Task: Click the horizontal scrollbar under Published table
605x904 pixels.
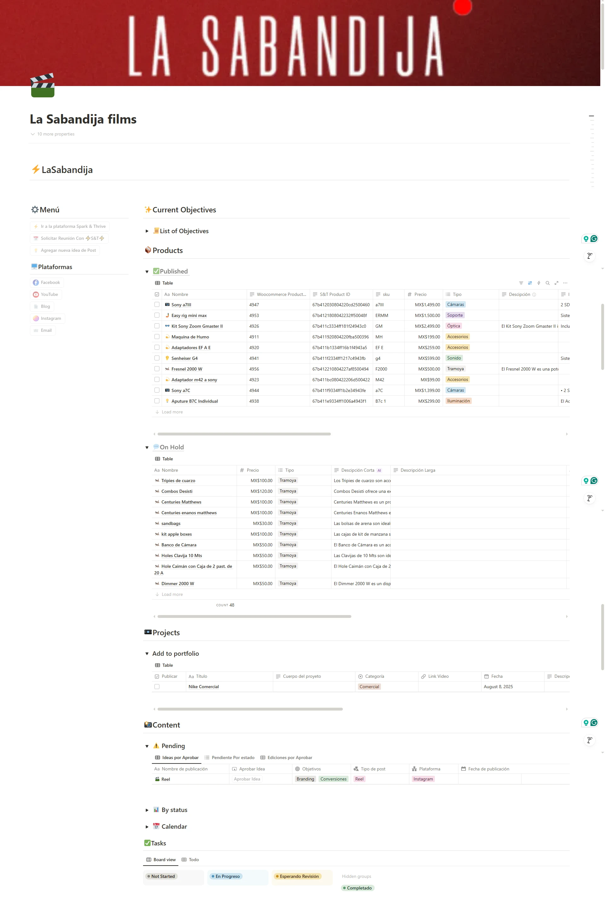Action: (x=244, y=434)
